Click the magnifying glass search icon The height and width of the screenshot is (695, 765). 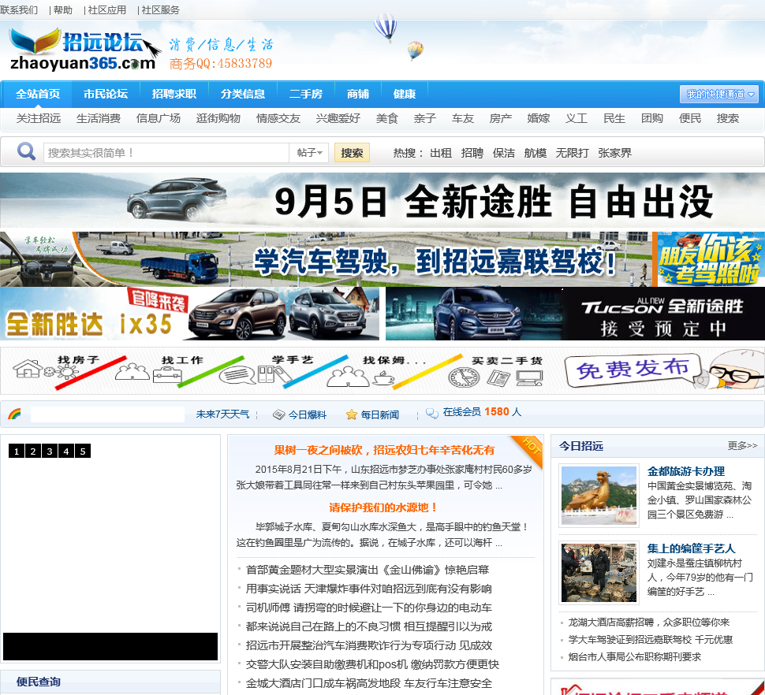click(26, 152)
